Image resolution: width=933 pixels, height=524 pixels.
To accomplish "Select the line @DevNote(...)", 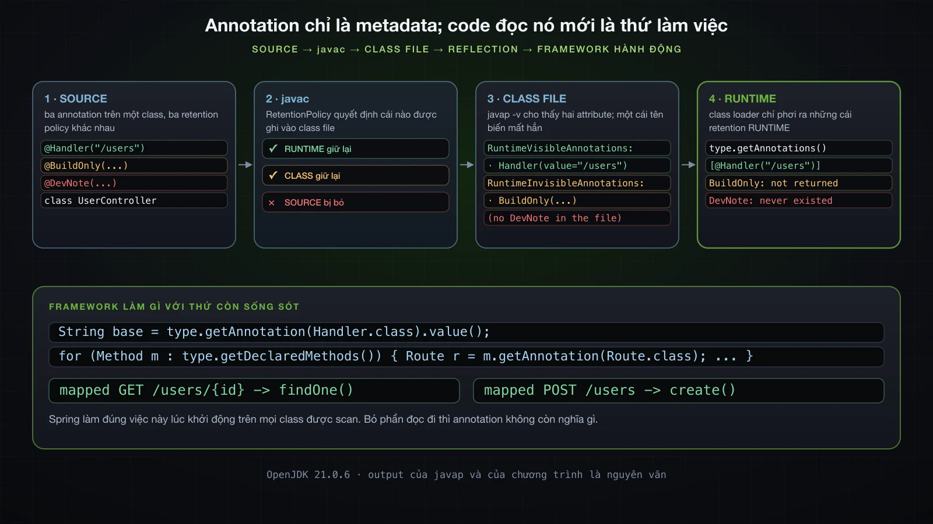I will pyautogui.click(x=134, y=183).
